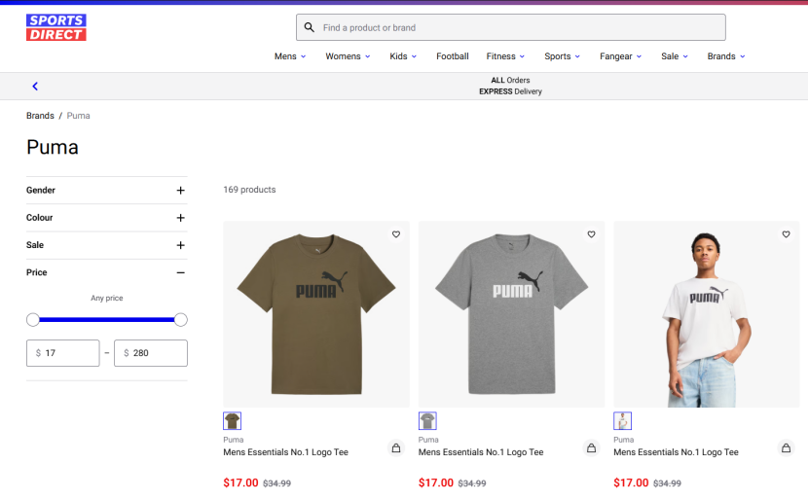Add the olive tee to bag via icon
The image size is (808, 500).
[x=395, y=448]
